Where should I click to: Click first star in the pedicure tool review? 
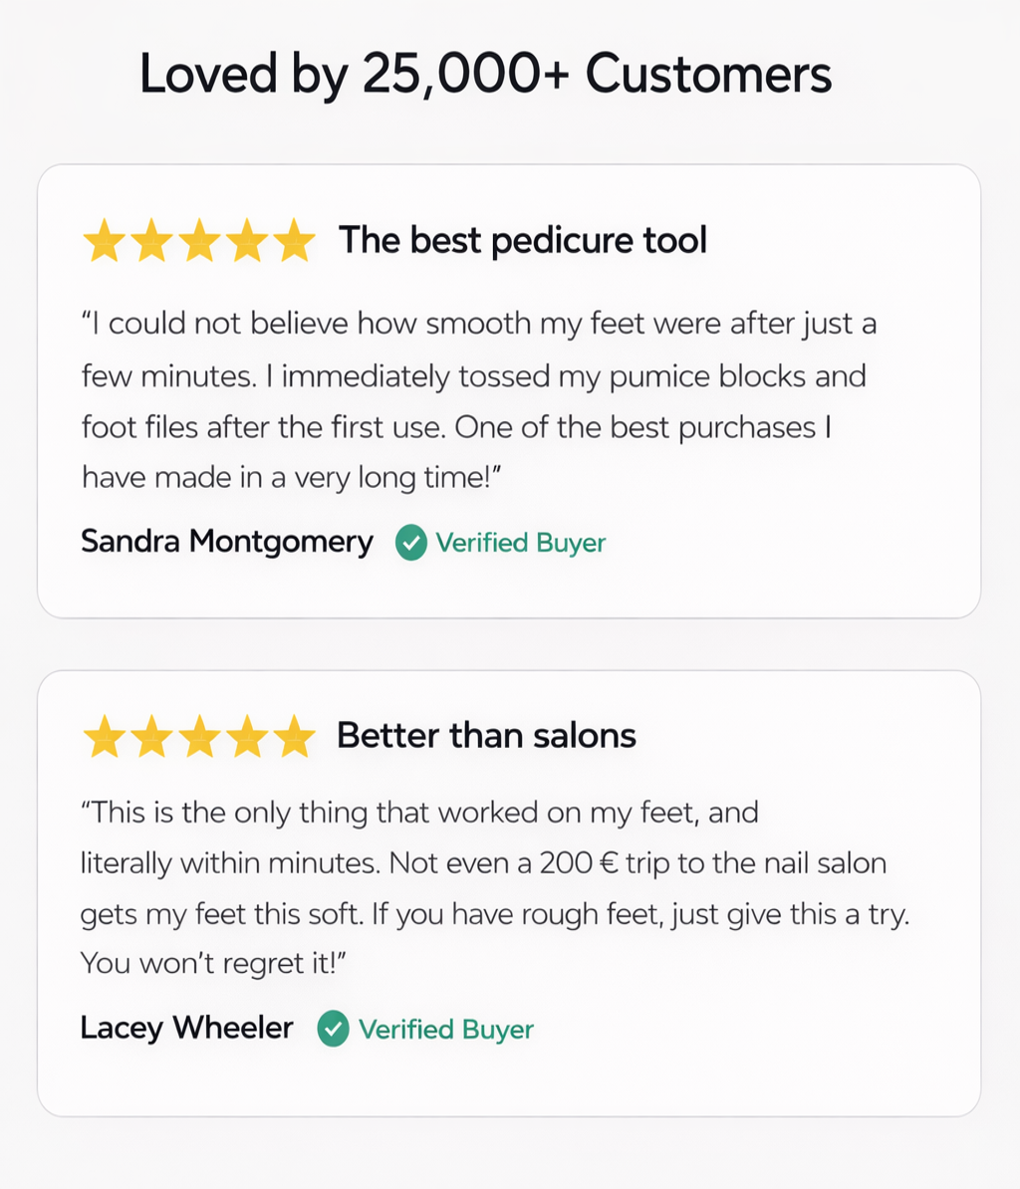click(x=103, y=242)
